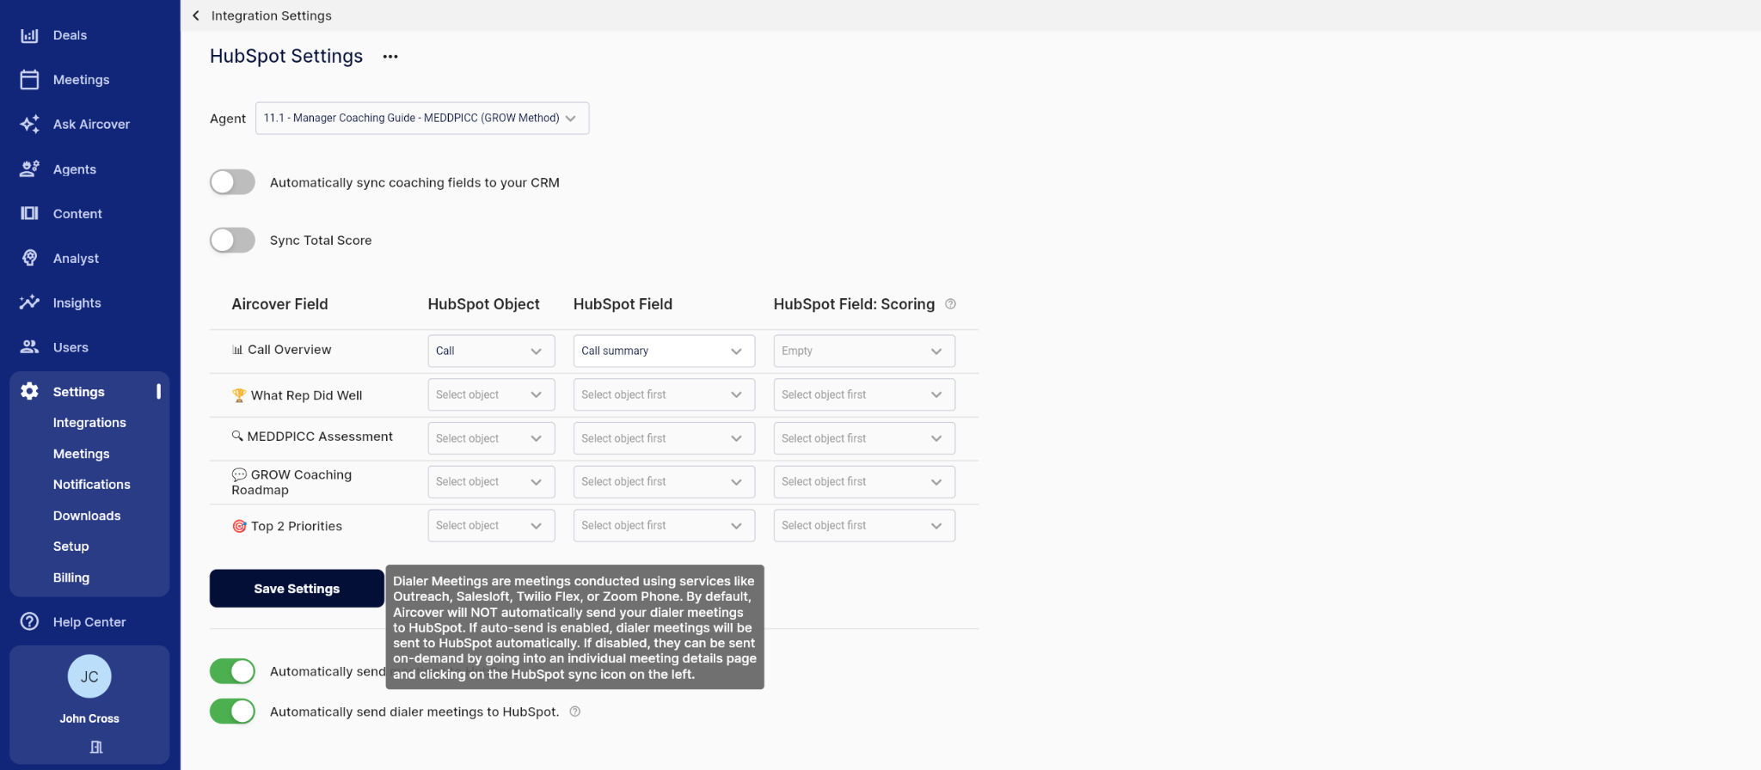Click the HubSpot Settings heading
Viewport: 1761px width, 770px height.
point(286,56)
